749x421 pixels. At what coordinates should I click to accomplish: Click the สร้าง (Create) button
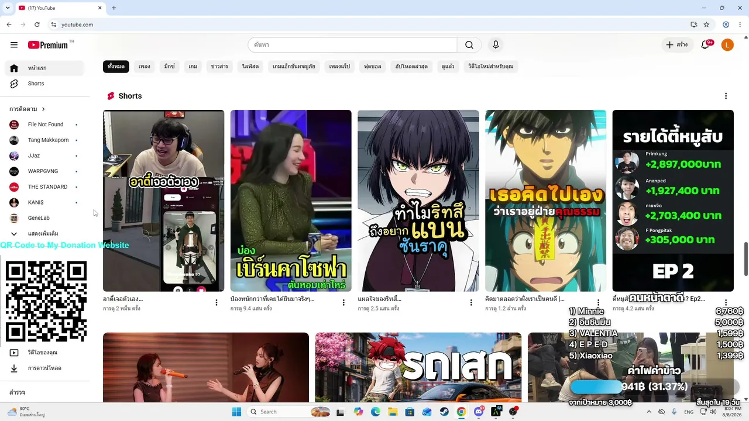pos(676,45)
